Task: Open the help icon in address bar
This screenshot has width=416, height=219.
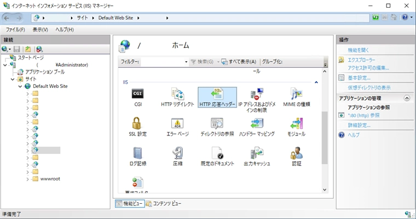Action: tap(405, 17)
